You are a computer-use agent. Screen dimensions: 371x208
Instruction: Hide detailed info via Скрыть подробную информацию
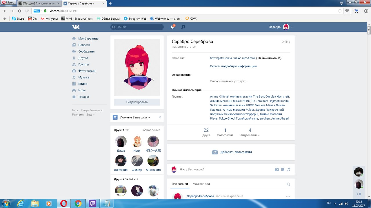tap(233, 66)
